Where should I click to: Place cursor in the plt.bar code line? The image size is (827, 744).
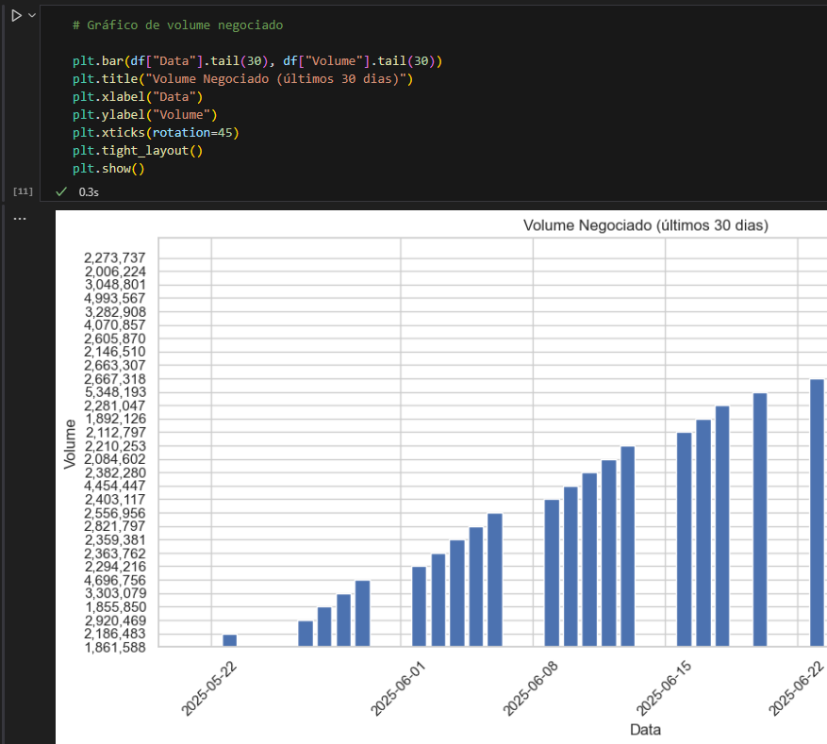coord(257,61)
